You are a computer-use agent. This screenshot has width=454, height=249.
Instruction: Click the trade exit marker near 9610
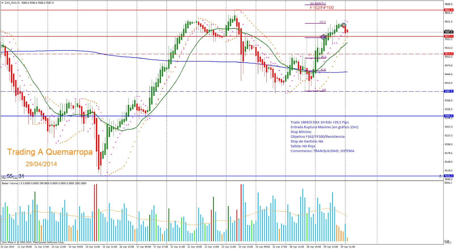coord(344,26)
